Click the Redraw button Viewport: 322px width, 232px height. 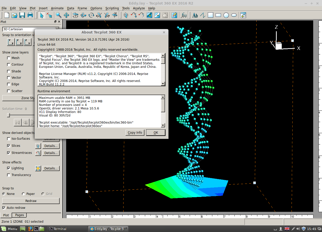pos(31,201)
